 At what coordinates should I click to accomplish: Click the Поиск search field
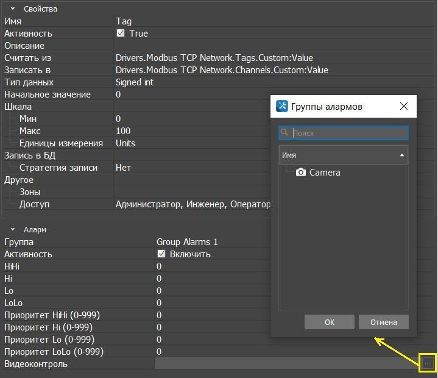[348, 133]
